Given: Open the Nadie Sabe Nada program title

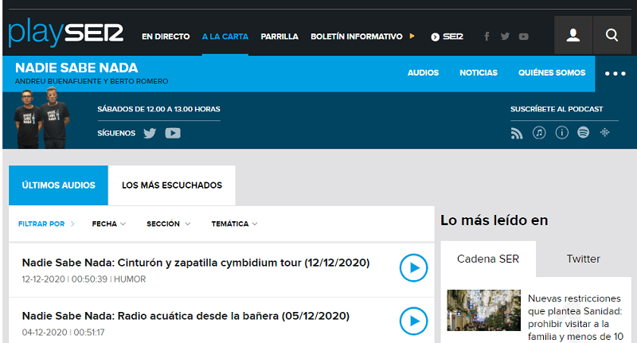Looking at the screenshot, I should coord(76,68).
